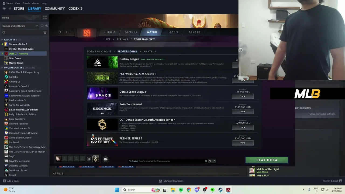Click ready-to-play filter icon in Steam sidebar
The height and width of the screenshot is (194, 345).
tap(47, 26)
